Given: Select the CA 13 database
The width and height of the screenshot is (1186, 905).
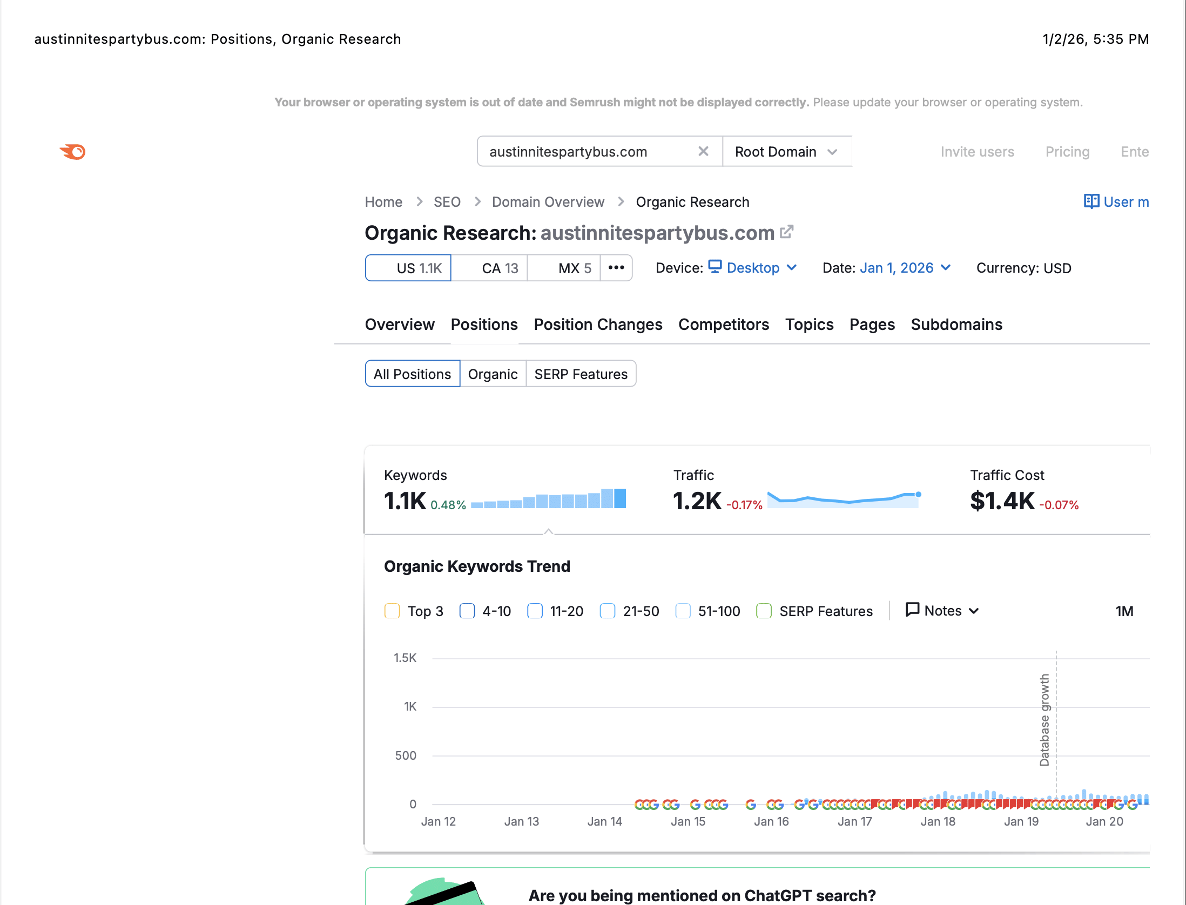Looking at the screenshot, I should point(489,268).
